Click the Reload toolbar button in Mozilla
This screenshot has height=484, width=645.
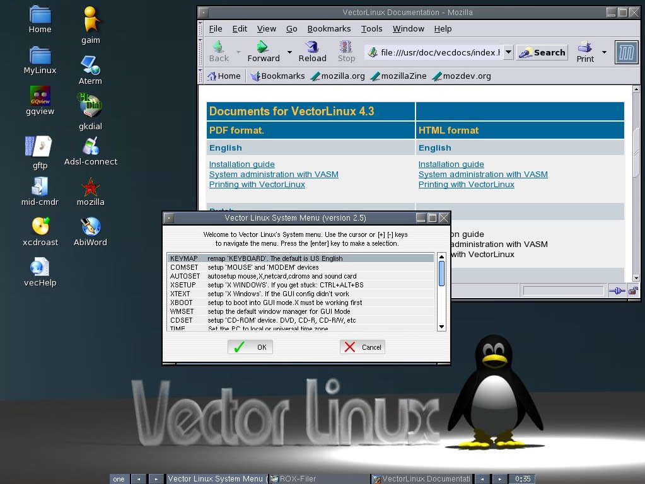pyautogui.click(x=312, y=52)
